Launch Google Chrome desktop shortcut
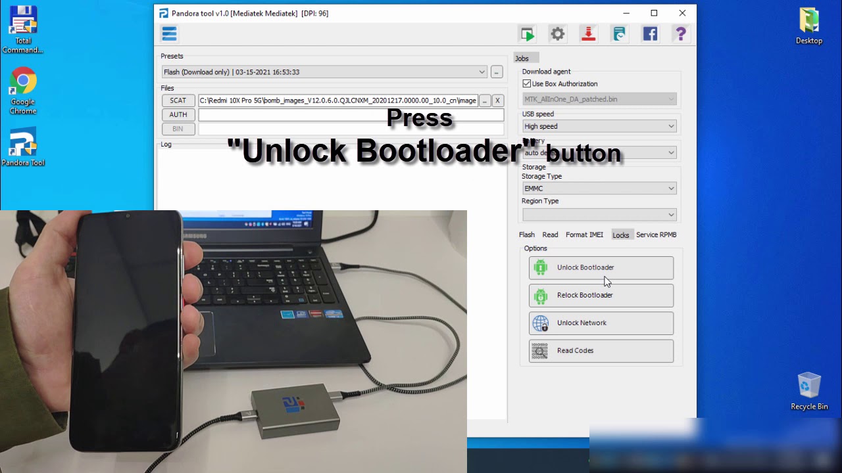The image size is (842, 473). click(x=23, y=91)
